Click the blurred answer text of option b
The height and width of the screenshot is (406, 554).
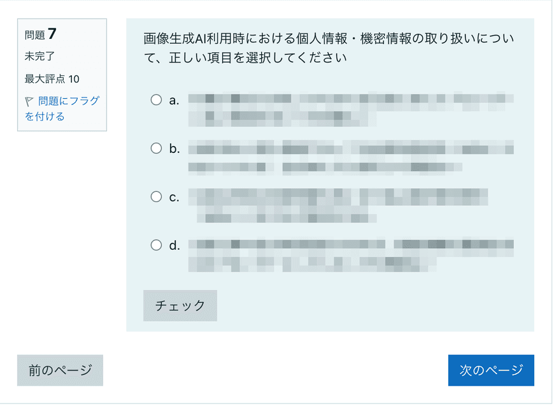351,157
